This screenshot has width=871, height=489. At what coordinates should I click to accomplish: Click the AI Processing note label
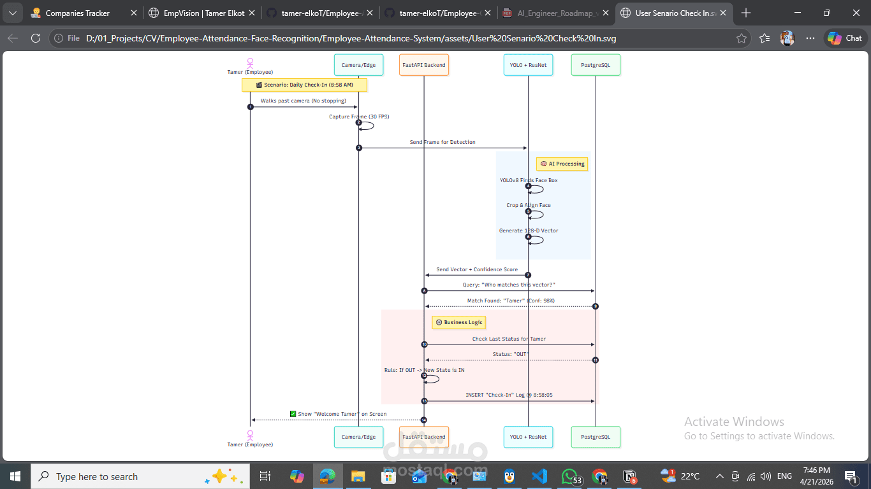pyautogui.click(x=562, y=164)
